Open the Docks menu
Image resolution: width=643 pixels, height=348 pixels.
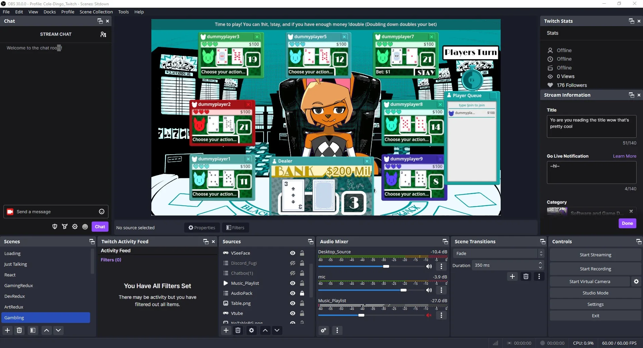tap(50, 12)
